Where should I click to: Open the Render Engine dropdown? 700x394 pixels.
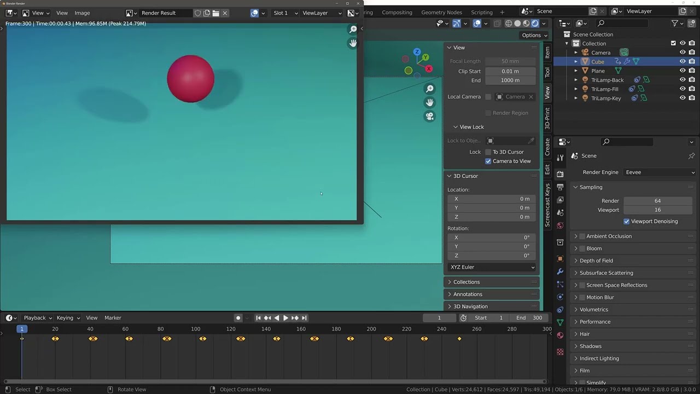(659, 172)
